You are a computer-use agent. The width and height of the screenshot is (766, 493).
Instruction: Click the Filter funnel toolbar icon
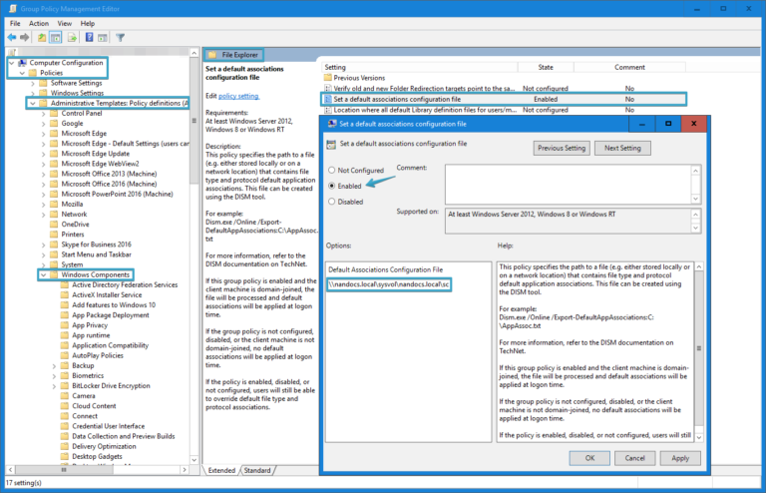[x=120, y=37]
